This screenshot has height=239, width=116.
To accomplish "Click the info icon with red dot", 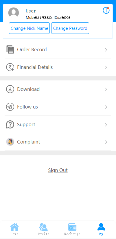I will (106, 10).
